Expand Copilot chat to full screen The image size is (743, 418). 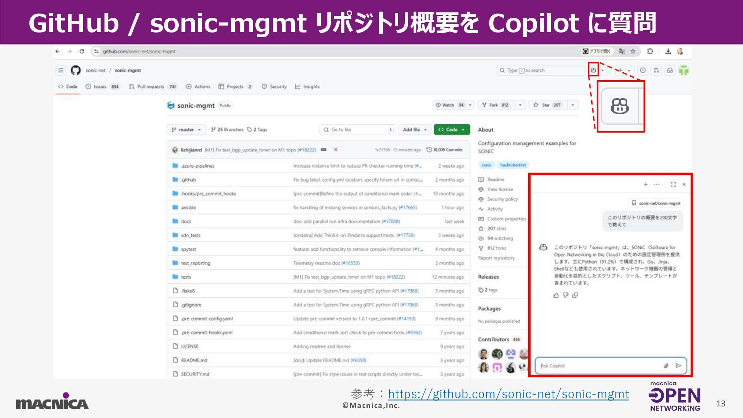pos(673,185)
